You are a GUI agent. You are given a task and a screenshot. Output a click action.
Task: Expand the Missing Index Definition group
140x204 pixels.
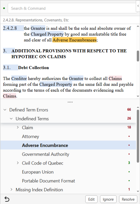pyautogui.click(x=11, y=190)
